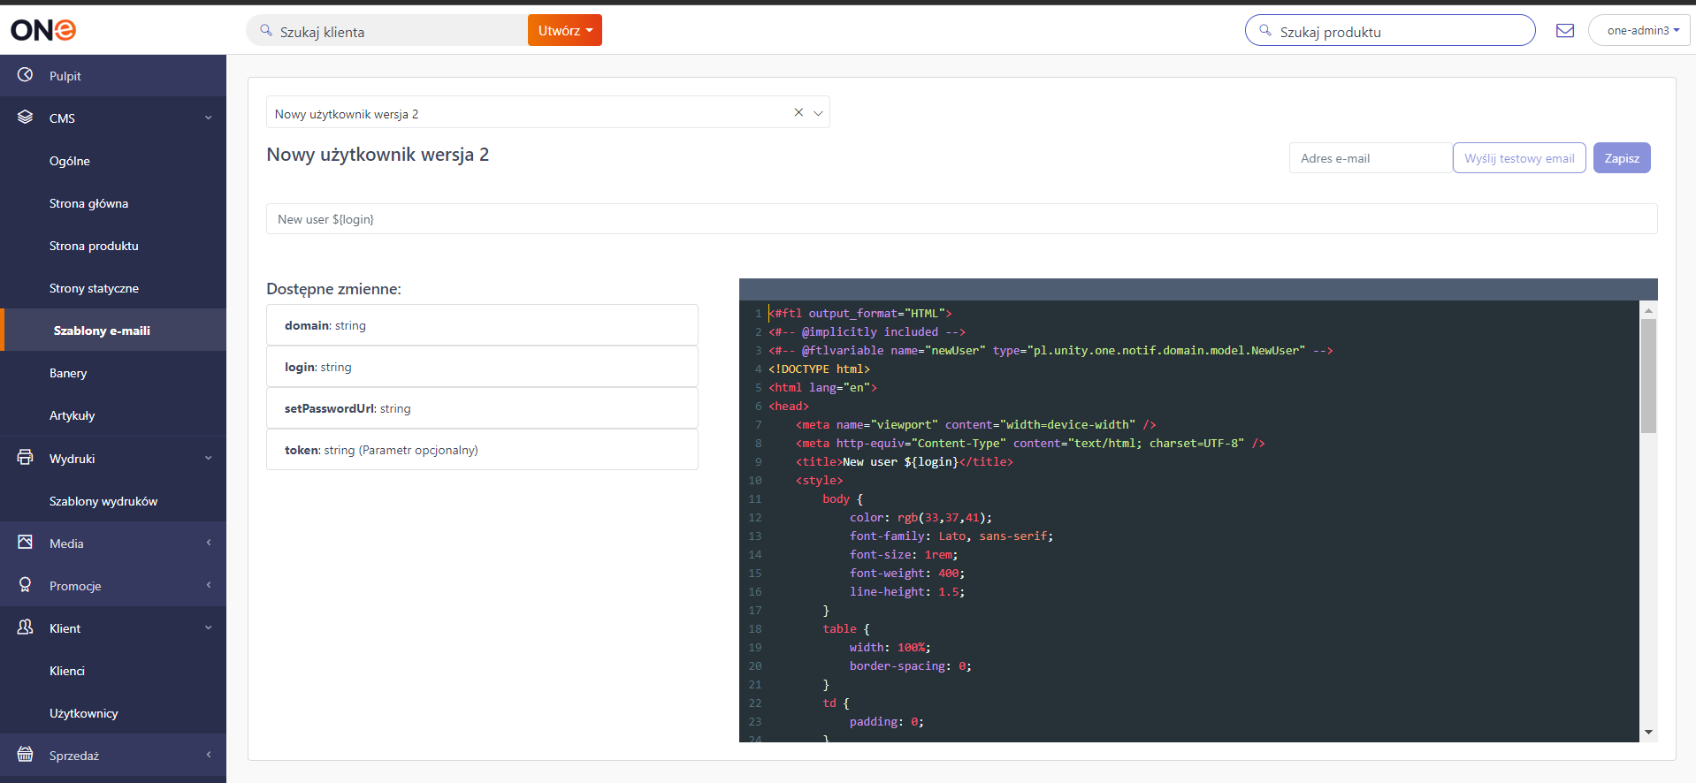This screenshot has height=783, width=1696.
Task: Focus the Adres e-mail input field
Action: pyautogui.click(x=1371, y=158)
